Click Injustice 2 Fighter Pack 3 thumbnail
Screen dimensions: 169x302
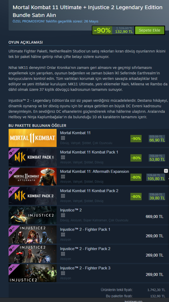coord(32,273)
